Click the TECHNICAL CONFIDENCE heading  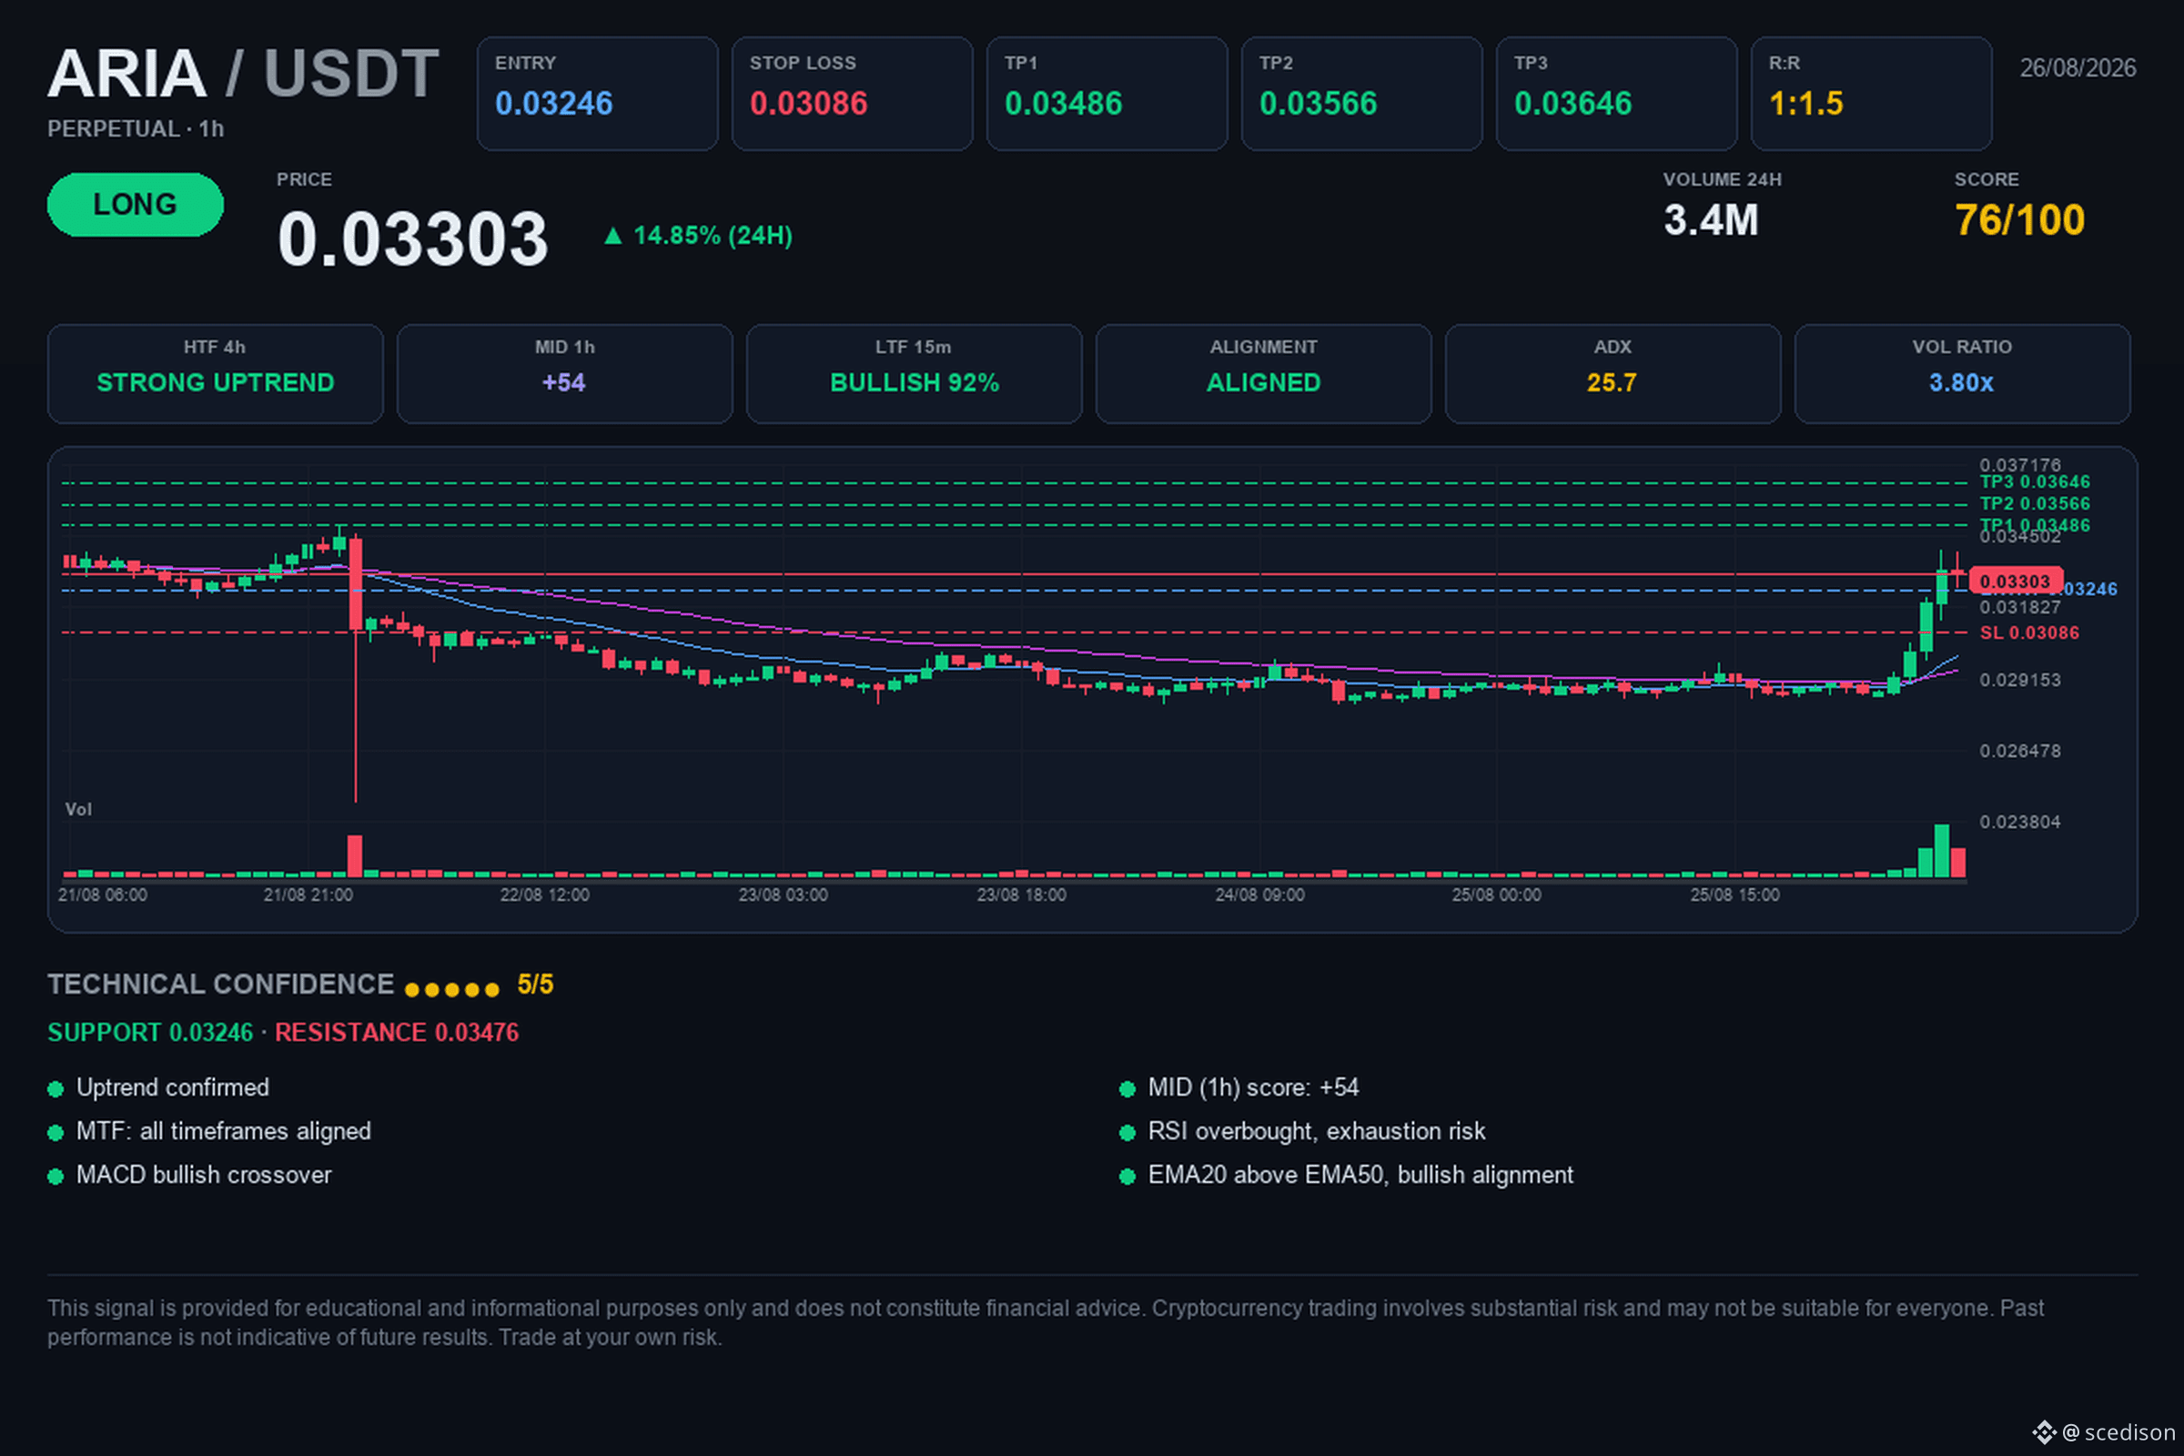221,985
